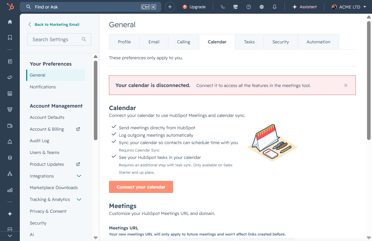The width and height of the screenshot is (372, 241).
Task: Open Users & Teams settings
Action: point(45,152)
